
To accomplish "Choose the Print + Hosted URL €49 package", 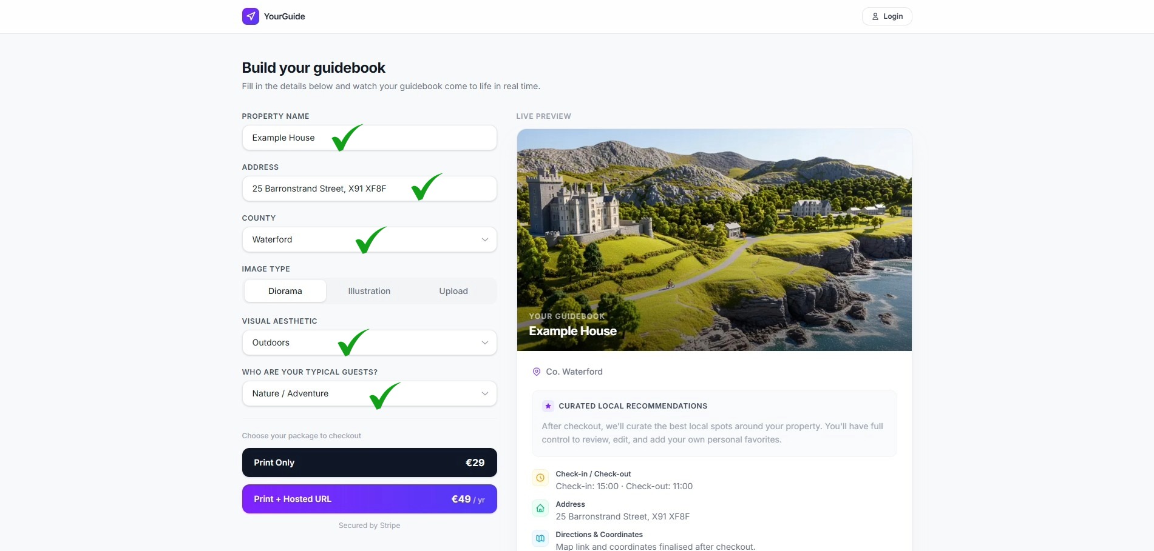I will tap(369, 499).
